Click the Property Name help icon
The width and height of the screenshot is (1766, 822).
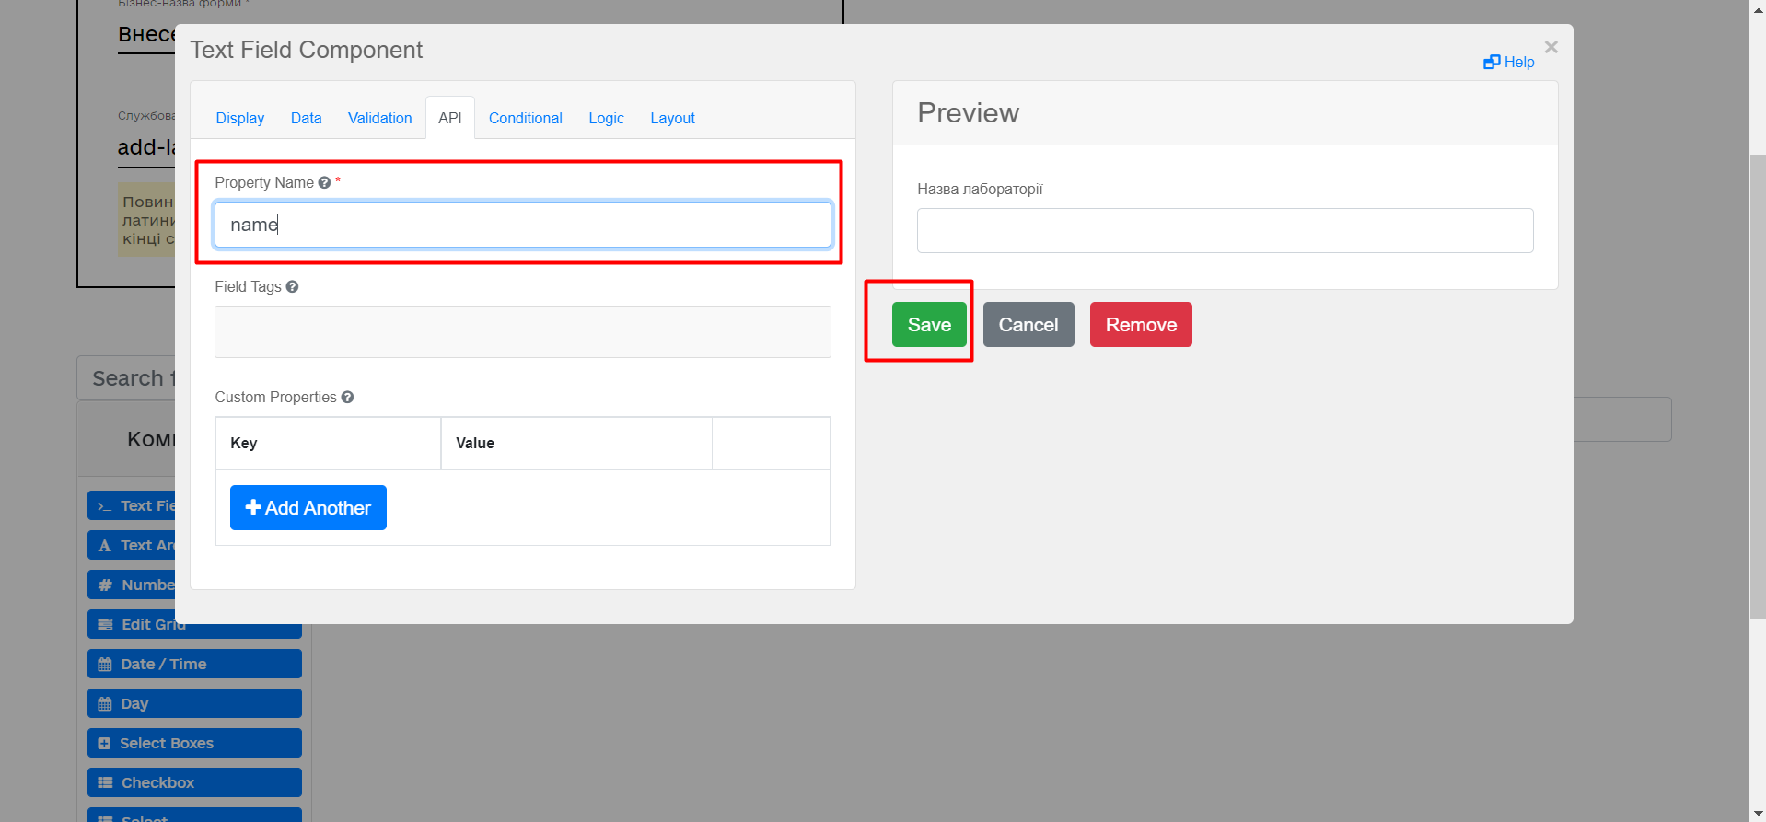pos(324,183)
